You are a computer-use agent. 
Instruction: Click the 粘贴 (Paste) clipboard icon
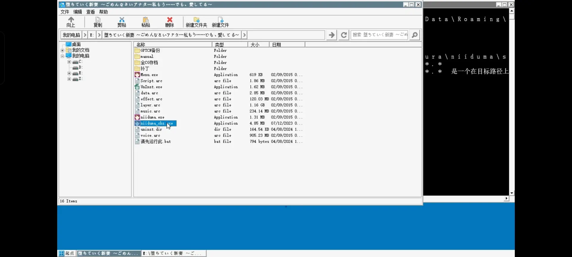point(146,20)
